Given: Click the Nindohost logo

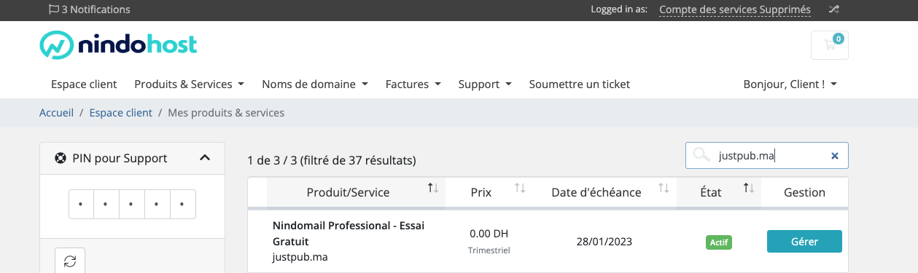Looking at the screenshot, I should (x=118, y=45).
